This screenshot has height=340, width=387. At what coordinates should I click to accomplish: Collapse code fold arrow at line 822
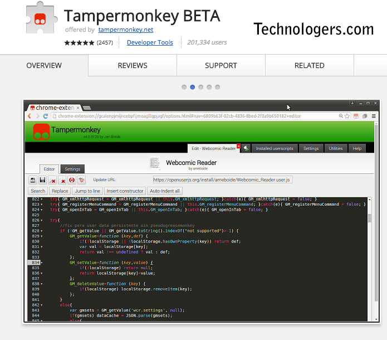point(41,200)
